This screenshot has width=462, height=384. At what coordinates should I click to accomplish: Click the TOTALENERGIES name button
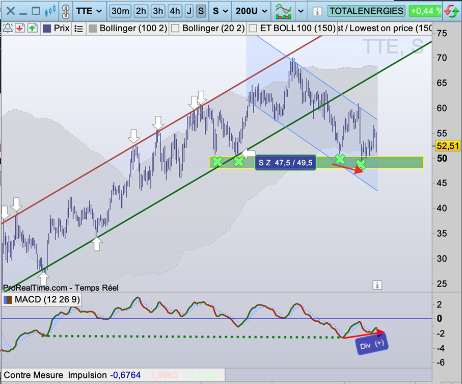366,11
